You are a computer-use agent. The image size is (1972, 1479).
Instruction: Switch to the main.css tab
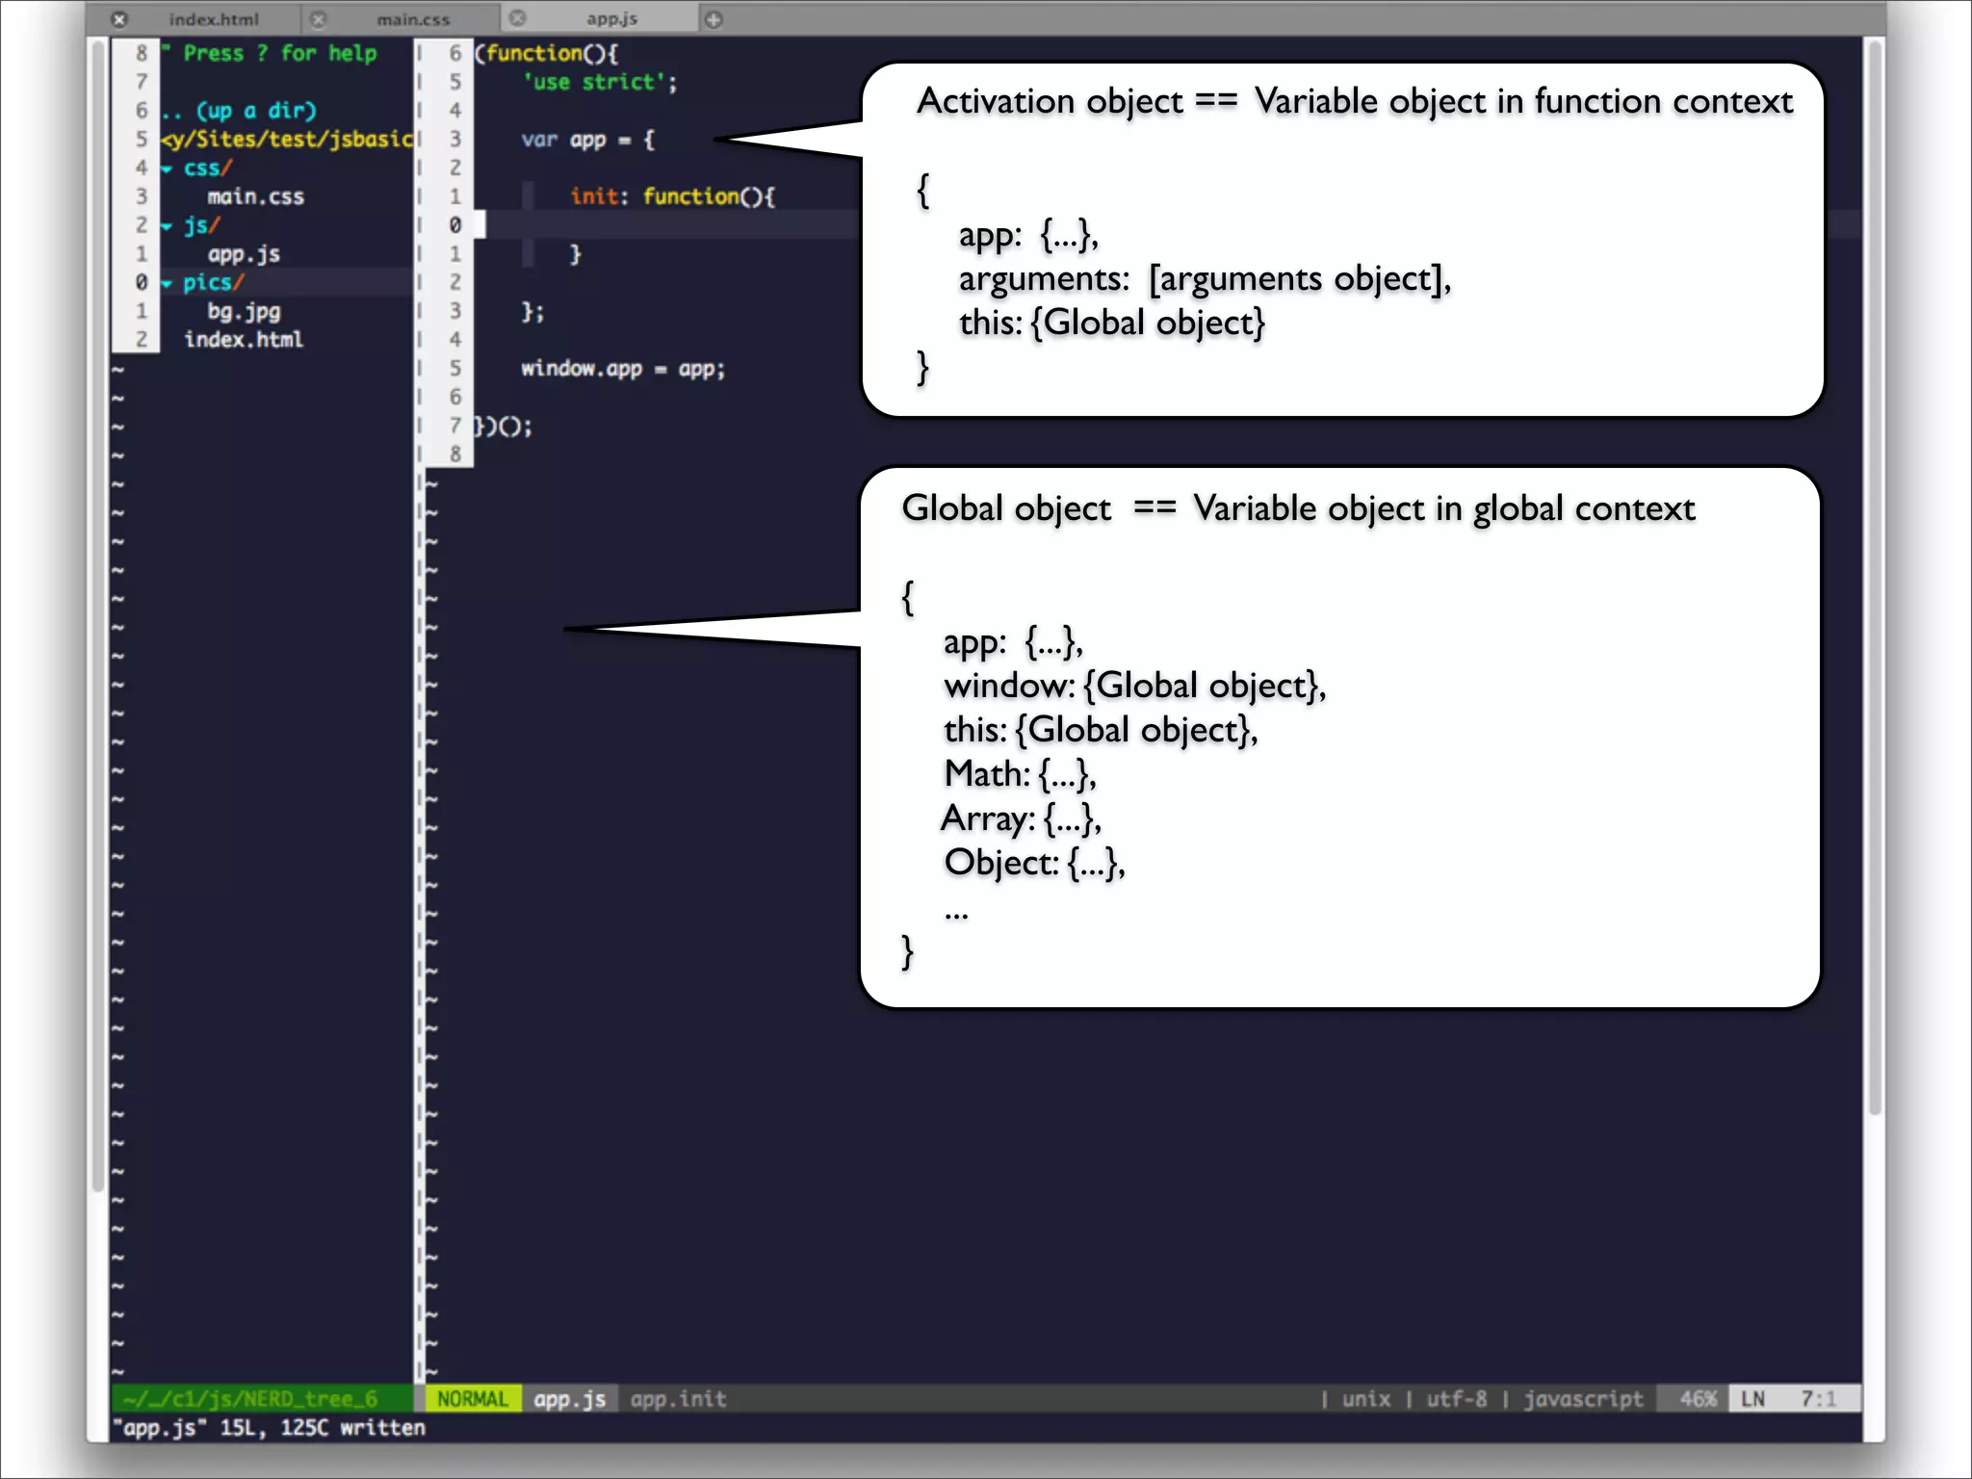pos(413,19)
